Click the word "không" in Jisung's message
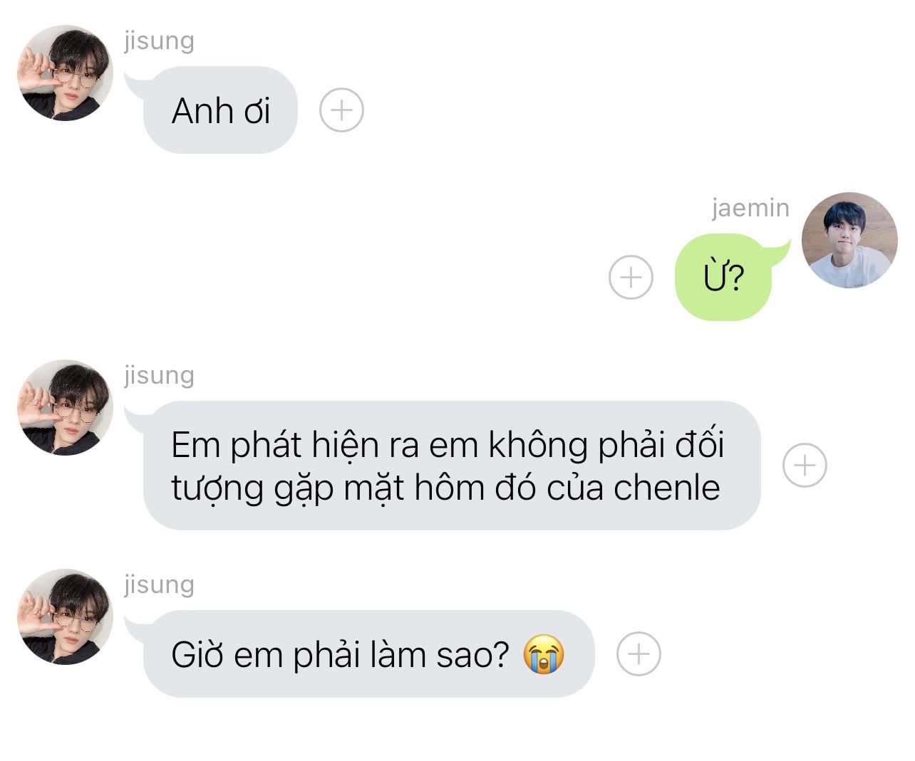This screenshot has height=761, width=915. pos(539,446)
